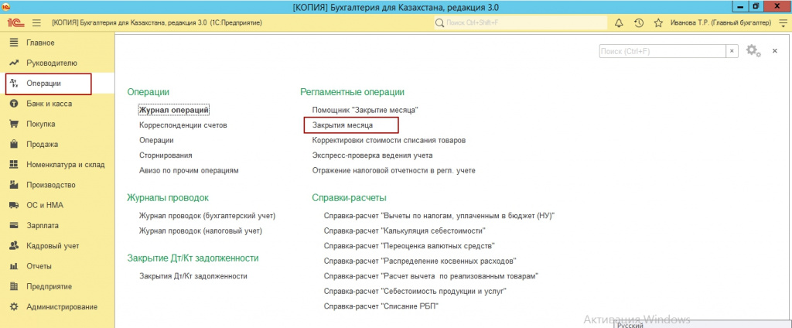The width and height of the screenshot is (792, 328).
Task: Select the Операции section label
Action: (x=43, y=84)
